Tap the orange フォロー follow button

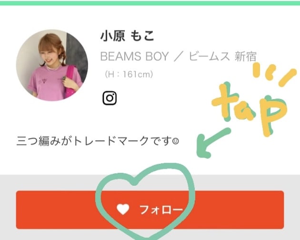pyautogui.click(x=150, y=210)
